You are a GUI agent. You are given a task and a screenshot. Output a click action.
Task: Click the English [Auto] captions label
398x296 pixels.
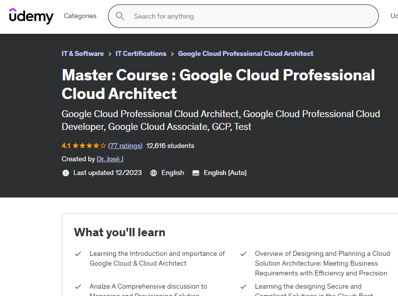point(225,173)
